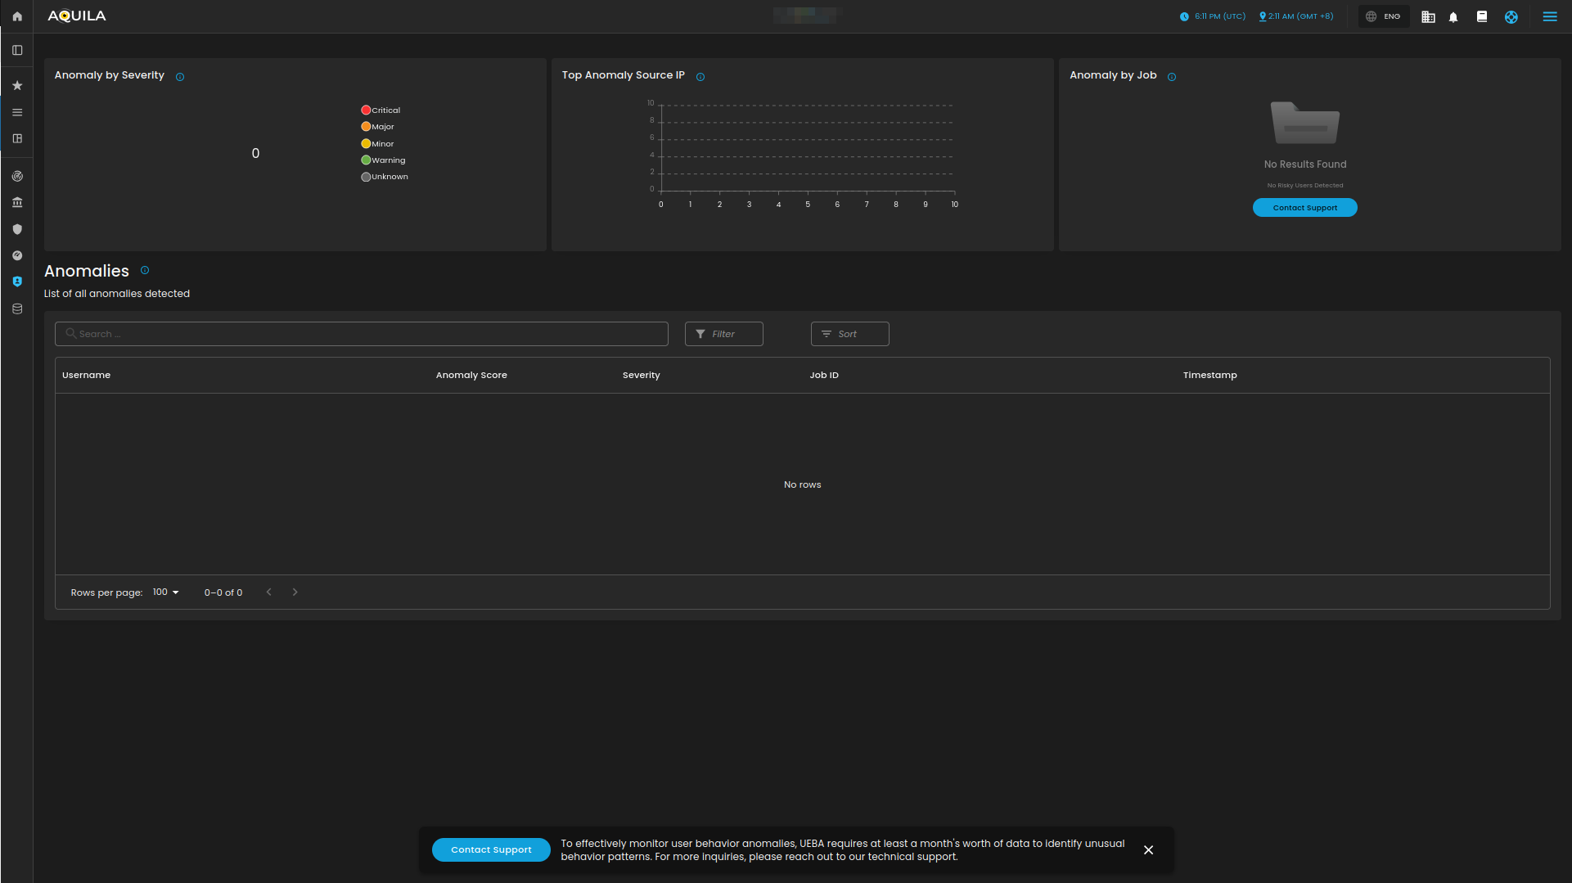
Task: Click the home icon in top-left corner
Action: click(17, 16)
